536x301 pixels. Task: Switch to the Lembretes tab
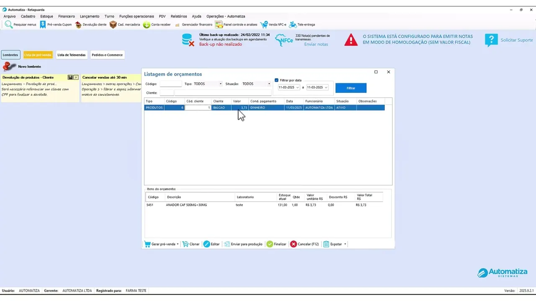point(10,55)
